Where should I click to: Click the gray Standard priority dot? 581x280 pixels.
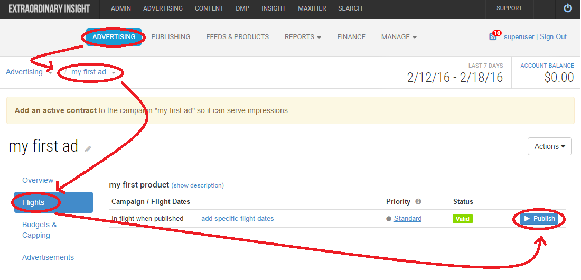pyautogui.click(x=389, y=219)
